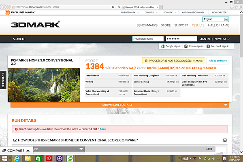
Task: Click the Compare bar stack icon
Action: pos(4,151)
